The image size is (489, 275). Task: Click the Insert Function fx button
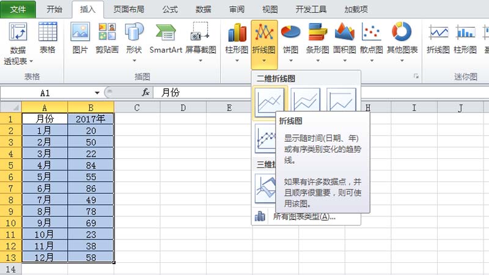coord(145,93)
